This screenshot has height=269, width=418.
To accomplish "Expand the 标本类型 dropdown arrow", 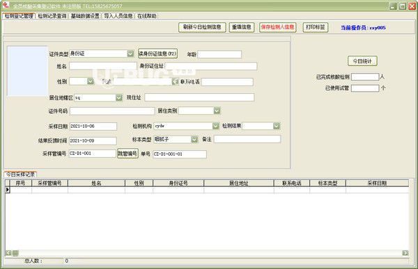I will pyautogui.click(x=194, y=139).
